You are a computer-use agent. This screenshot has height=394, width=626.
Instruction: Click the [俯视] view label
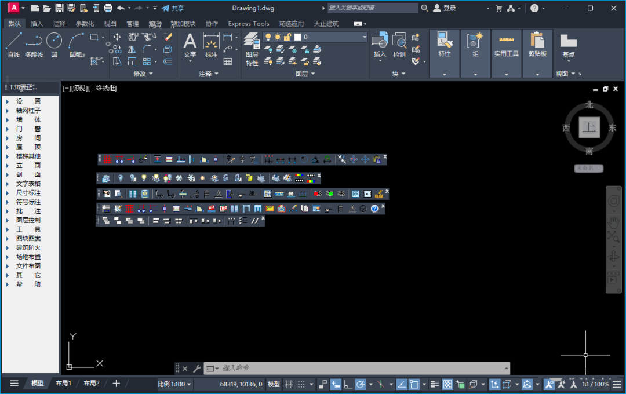tap(79, 88)
